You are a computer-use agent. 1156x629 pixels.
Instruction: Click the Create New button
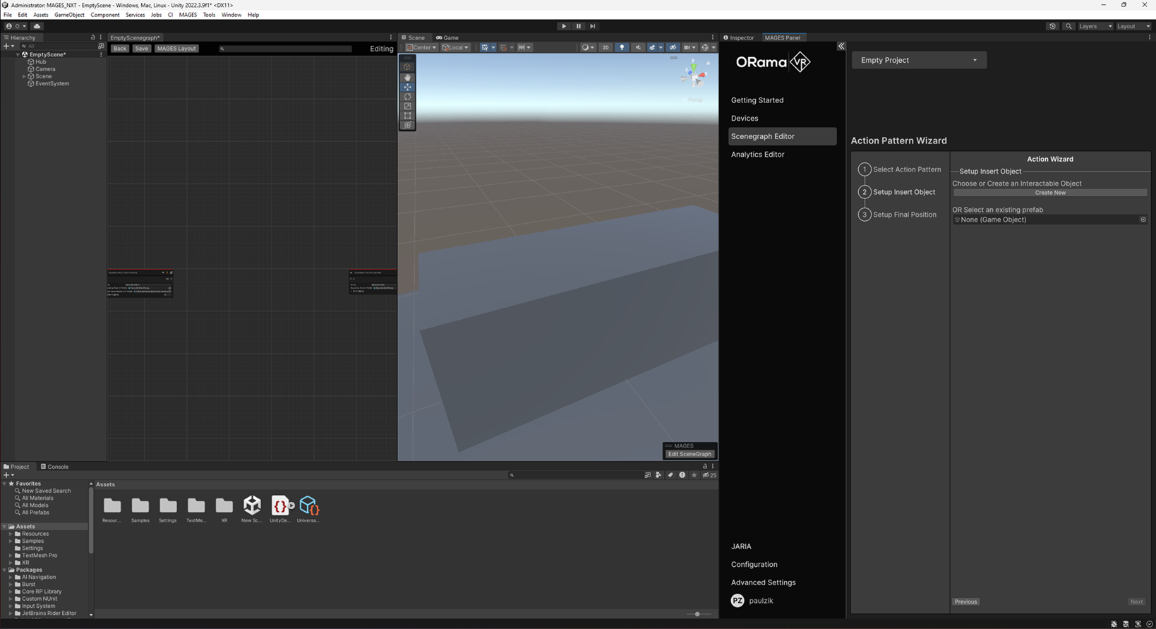pyautogui.click(x=1049, y=193)
